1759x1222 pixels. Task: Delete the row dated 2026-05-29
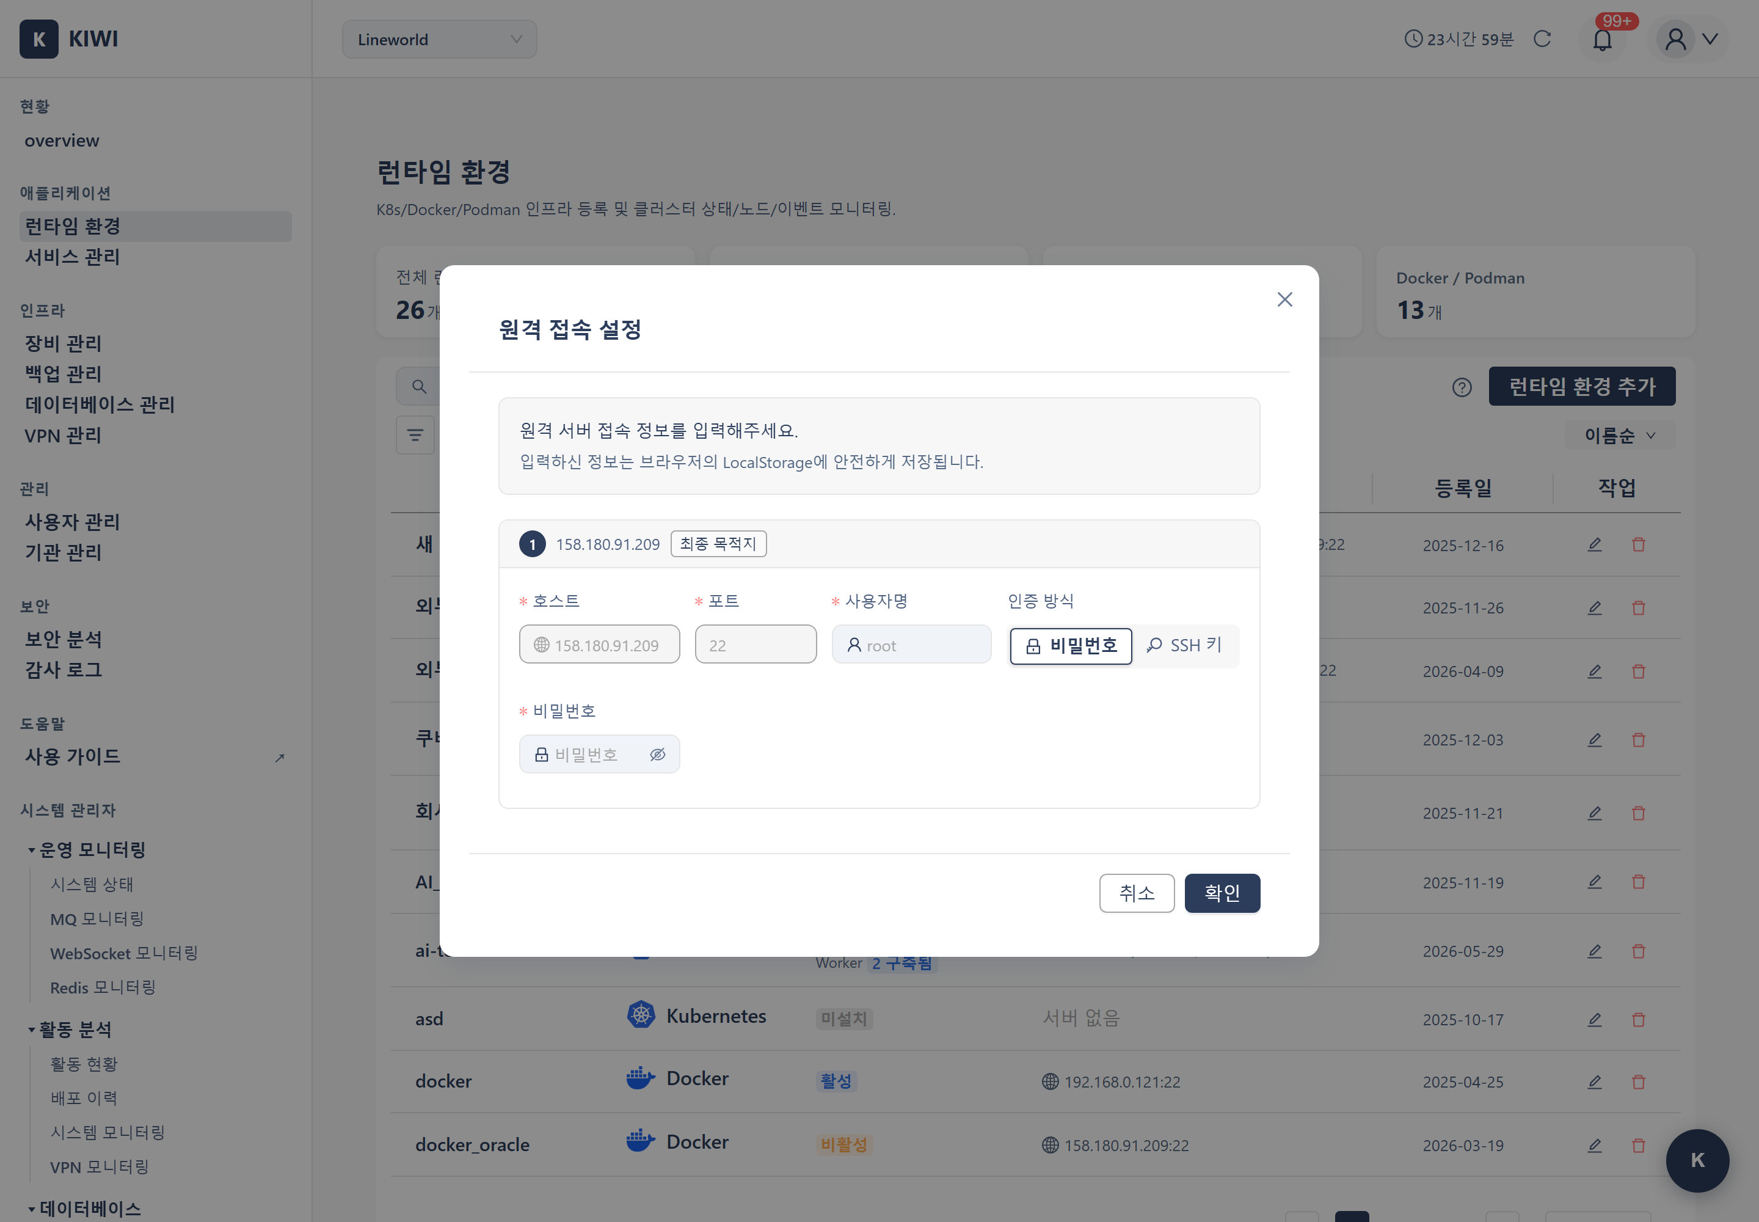click(1638, 952)
